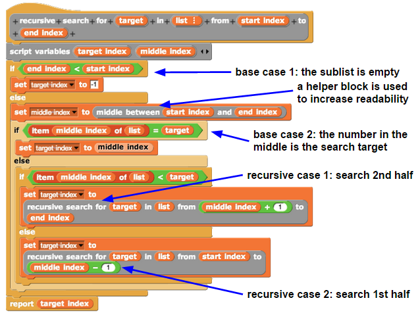Screen dimensions: 418x315
Task: Click the plus sign before 'recursive' in block header
Action: pyautogui.click(x=15, y=22)
